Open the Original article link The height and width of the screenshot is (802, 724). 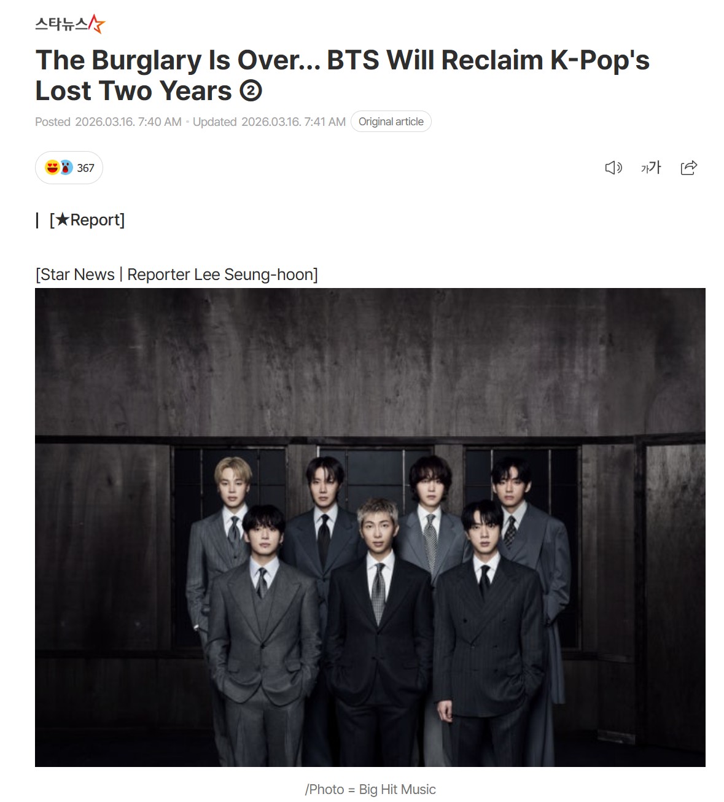(391, 122)
